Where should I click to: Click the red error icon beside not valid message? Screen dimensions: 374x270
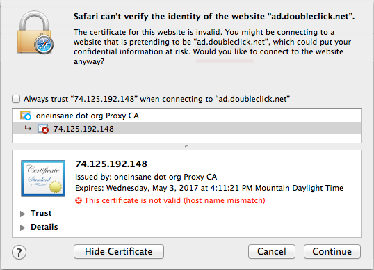pos(79,200)
